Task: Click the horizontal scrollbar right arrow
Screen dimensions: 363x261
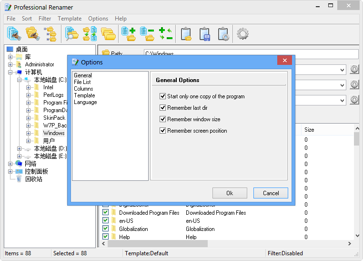Action: coord(349,244)
